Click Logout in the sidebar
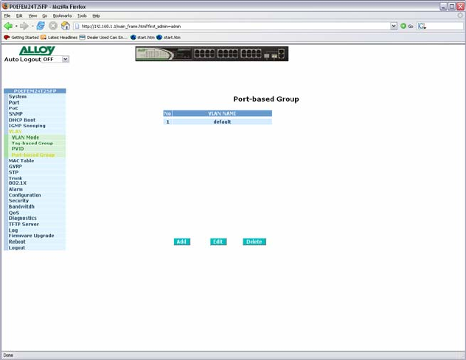 17,247
